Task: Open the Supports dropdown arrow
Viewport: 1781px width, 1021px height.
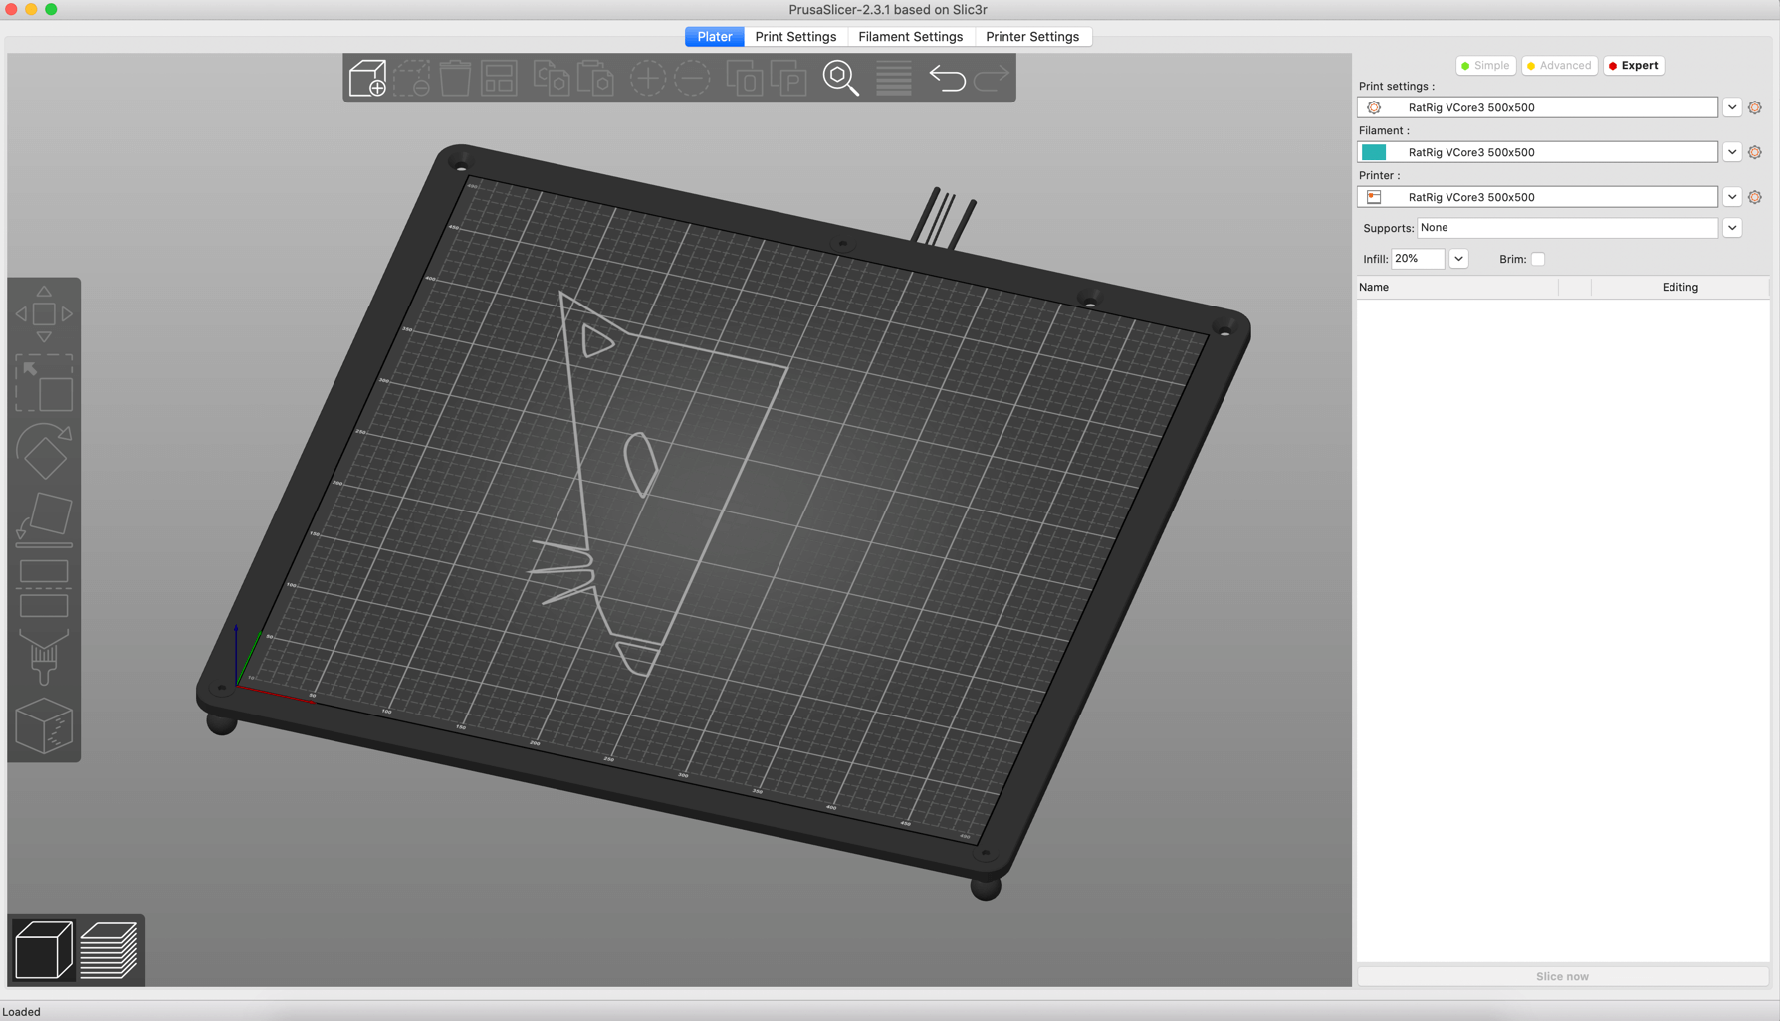Action: pyautogui.click(x=1732, y=228)
